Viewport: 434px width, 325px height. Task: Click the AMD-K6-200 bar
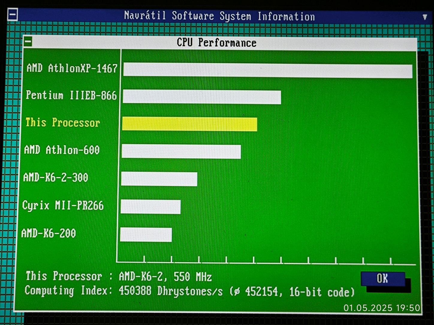146,235
